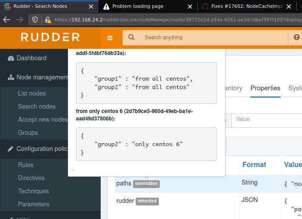Select the Rudder - Search Nodes tab

pyautogui.click(x=49, y=7)
